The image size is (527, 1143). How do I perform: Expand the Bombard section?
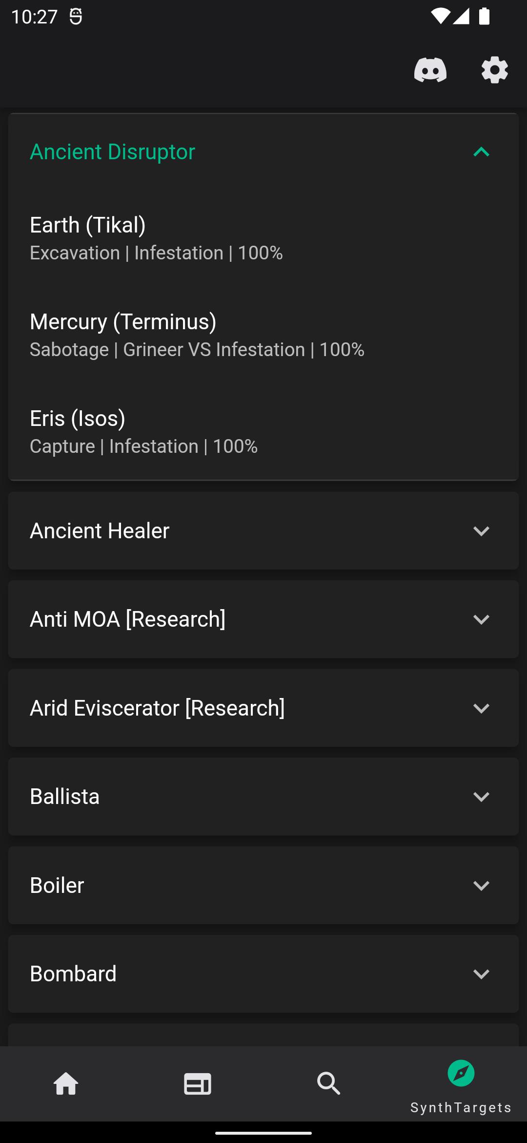click(481, 974)
